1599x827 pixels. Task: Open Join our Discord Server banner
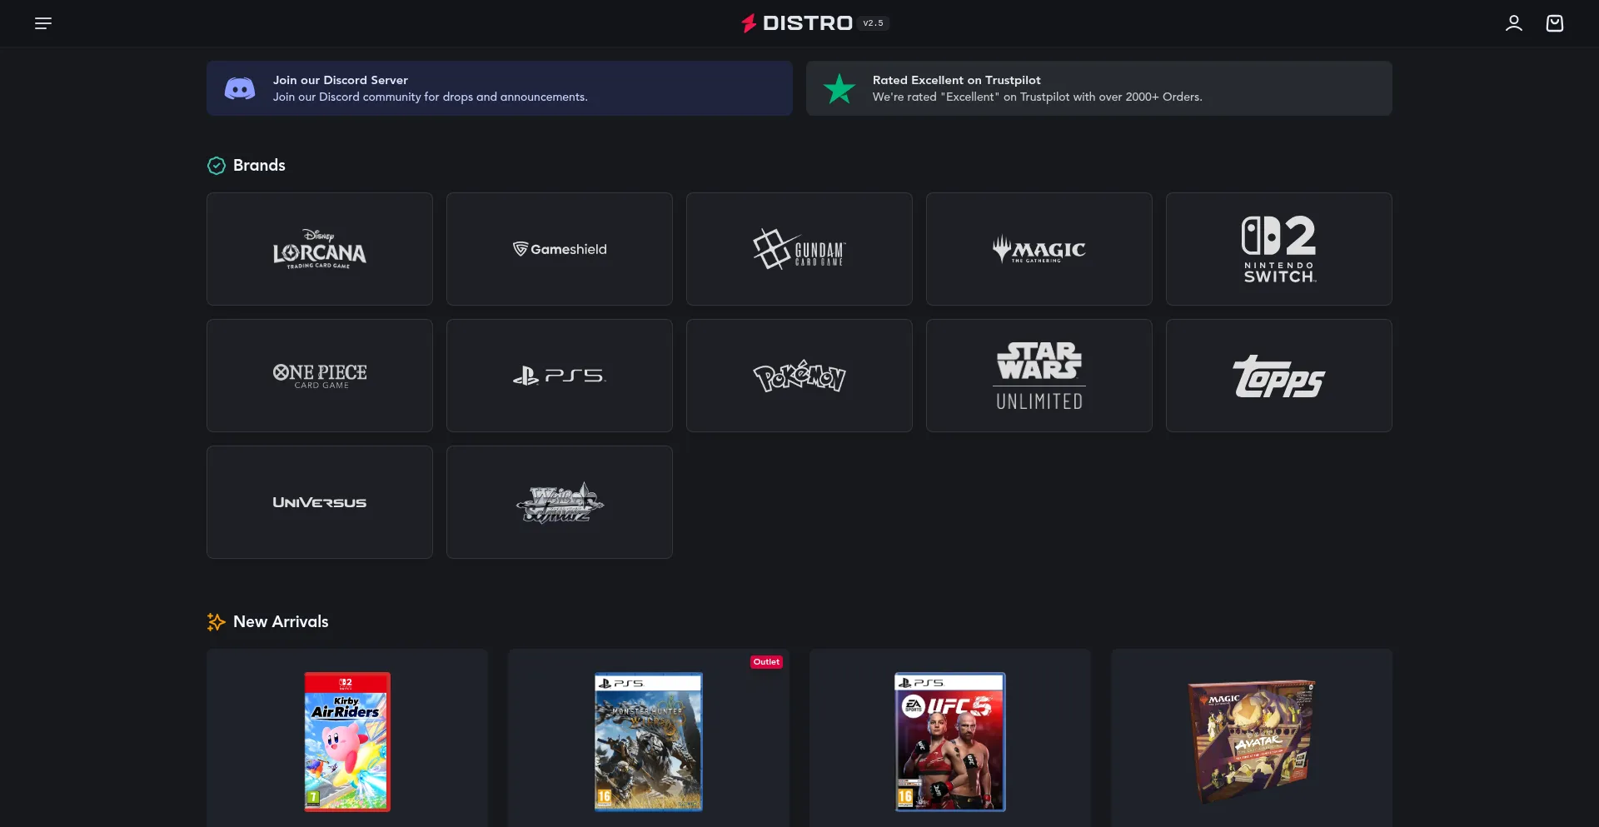pos(500,88)
